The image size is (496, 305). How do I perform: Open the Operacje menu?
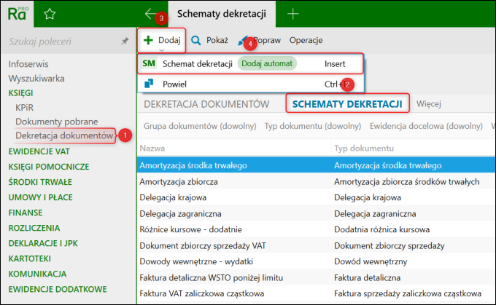(306, 41)
